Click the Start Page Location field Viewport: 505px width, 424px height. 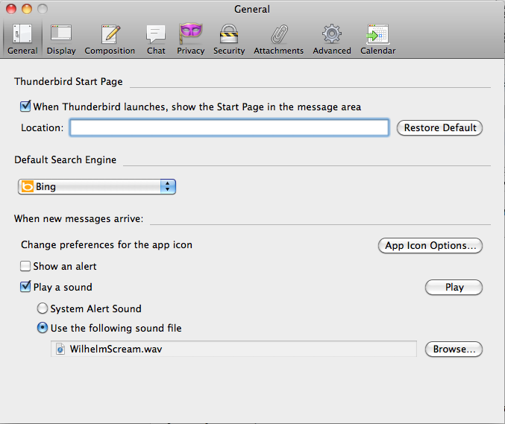[229, 127]
